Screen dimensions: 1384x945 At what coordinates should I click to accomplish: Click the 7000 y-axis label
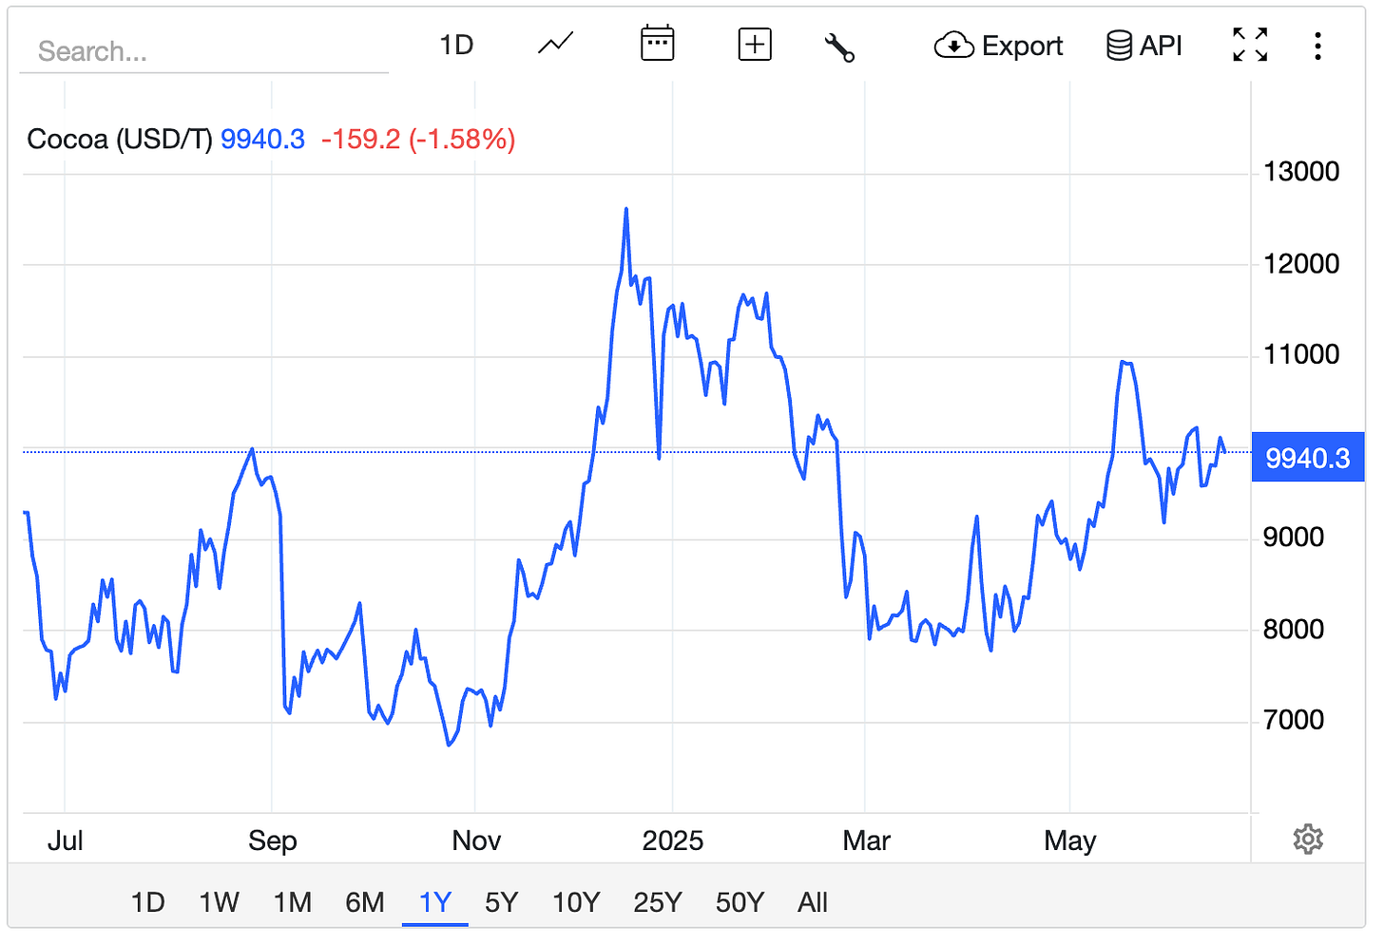coord(1294,720)
